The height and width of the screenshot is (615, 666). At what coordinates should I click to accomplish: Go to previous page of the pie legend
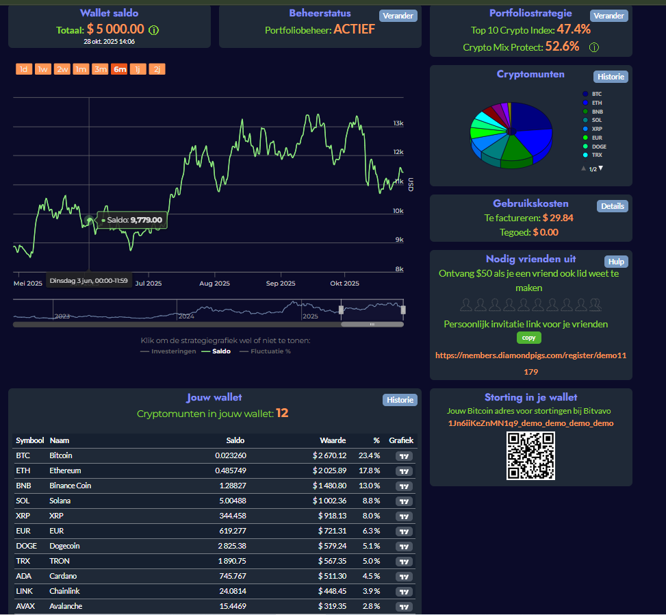coord(583,168)
